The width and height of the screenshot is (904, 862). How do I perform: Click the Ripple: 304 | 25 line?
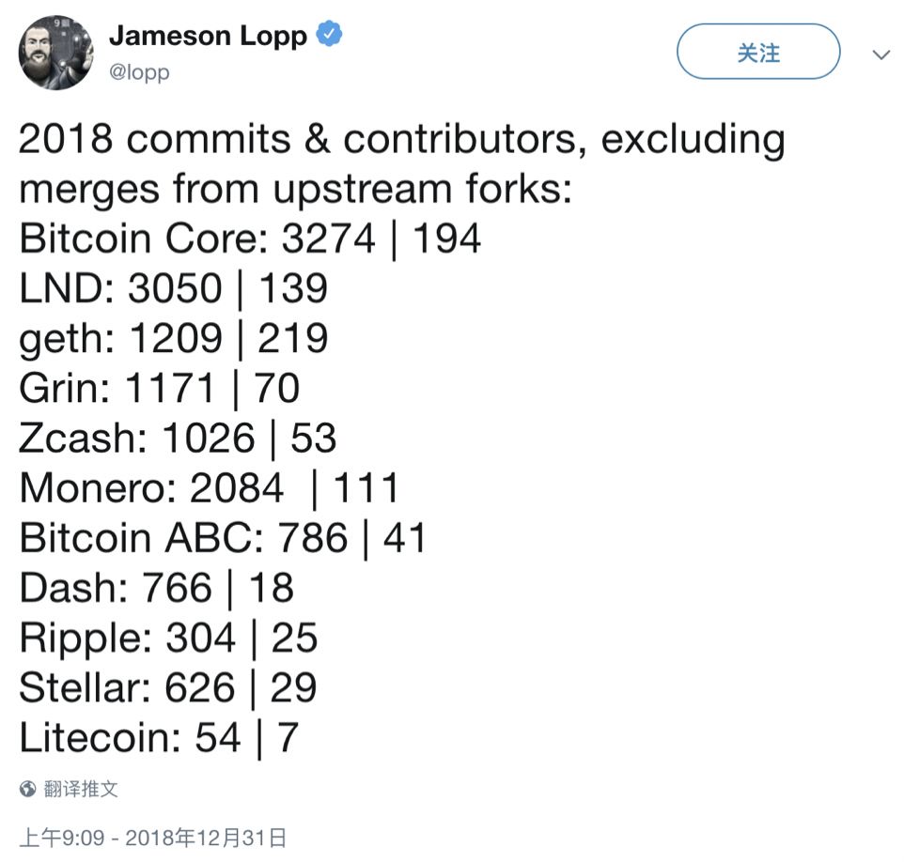point(169,639)
